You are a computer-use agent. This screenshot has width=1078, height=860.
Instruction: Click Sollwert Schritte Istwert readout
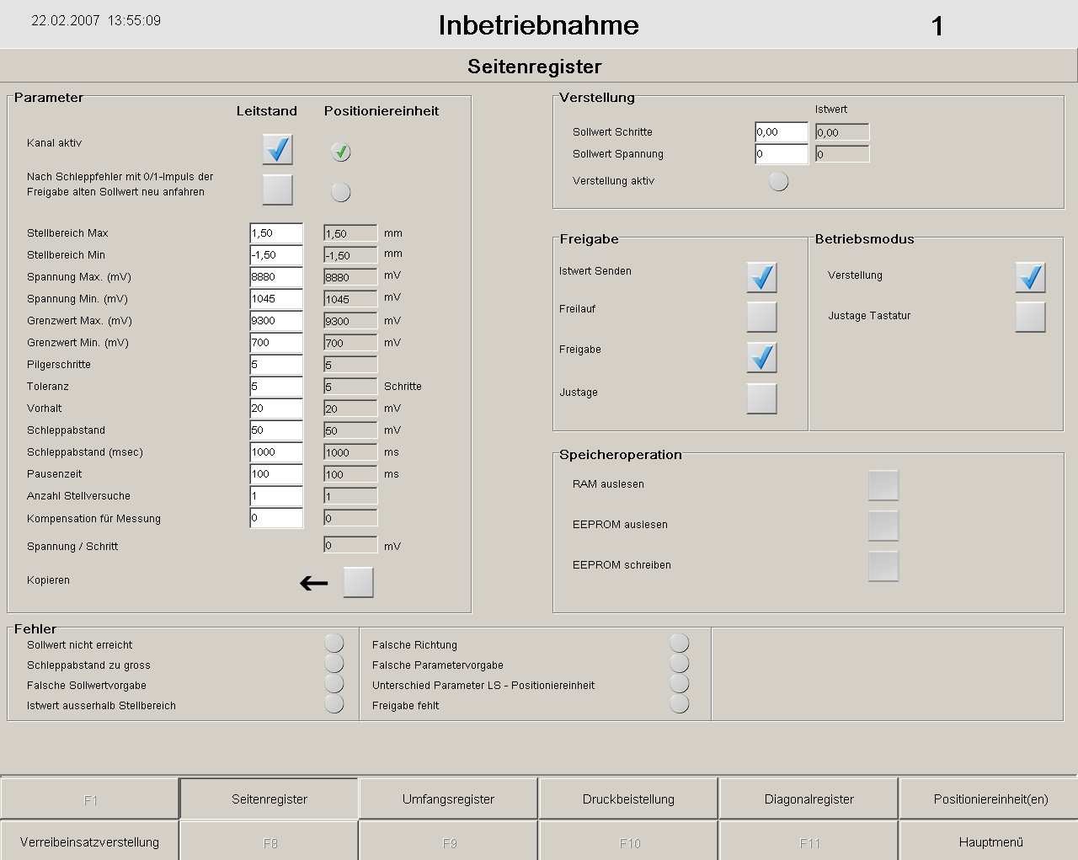[x=842, y=132]
